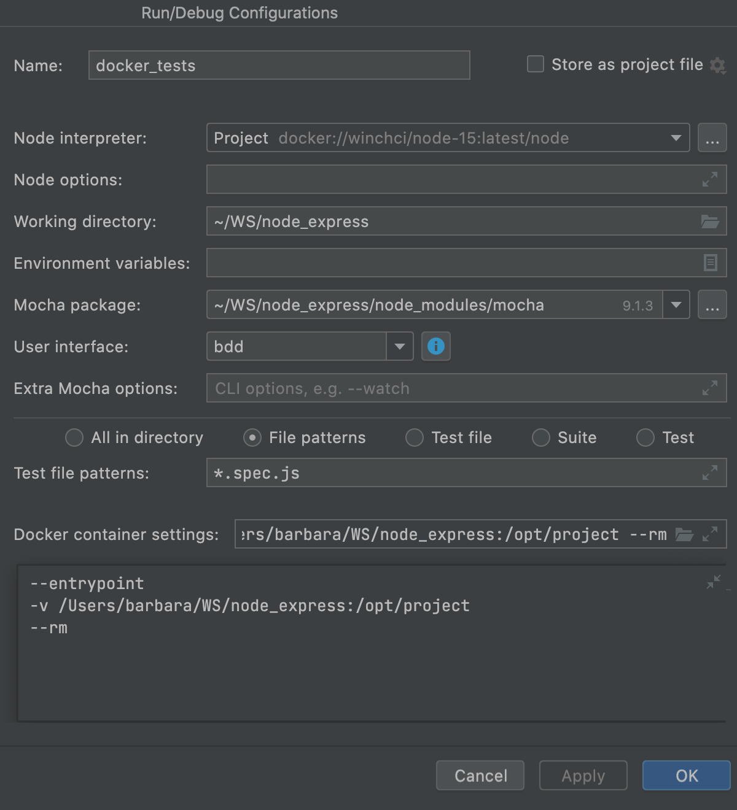The width and height of the screenshot is (737, 810).
Task: Click the Cancel button
Action: click(x=480, y=776)
